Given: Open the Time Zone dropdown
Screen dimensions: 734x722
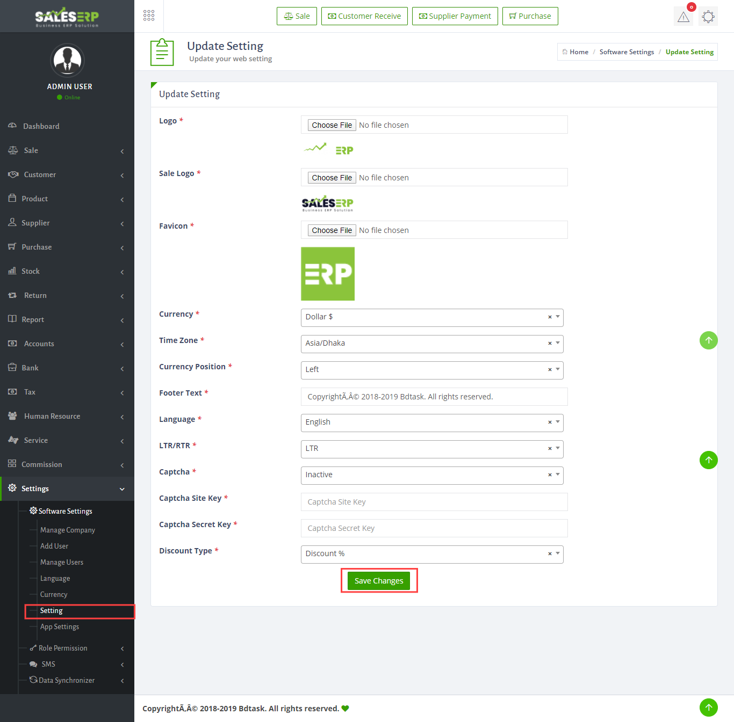Looking at the screenshot, I should tap(431, 344).
